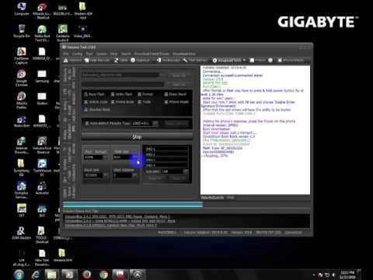Open the Port dropdown showing COM
373x280 pixels.
pyautogui.click(x=96, y=157)
